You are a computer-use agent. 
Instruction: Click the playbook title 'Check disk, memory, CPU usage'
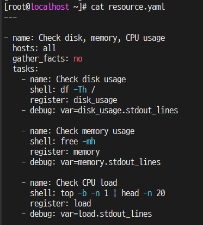click(x=102, y=38)
